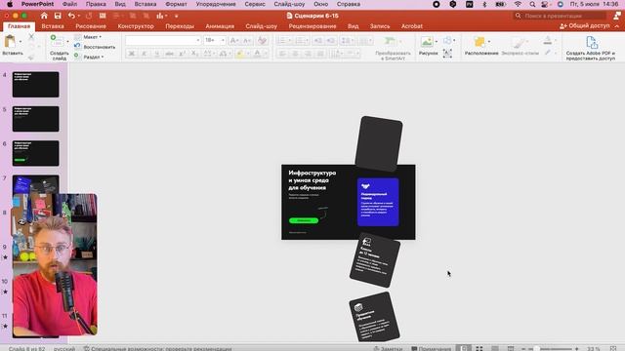Open the Home icon in quick access toolbar

(x=44, y=16)
